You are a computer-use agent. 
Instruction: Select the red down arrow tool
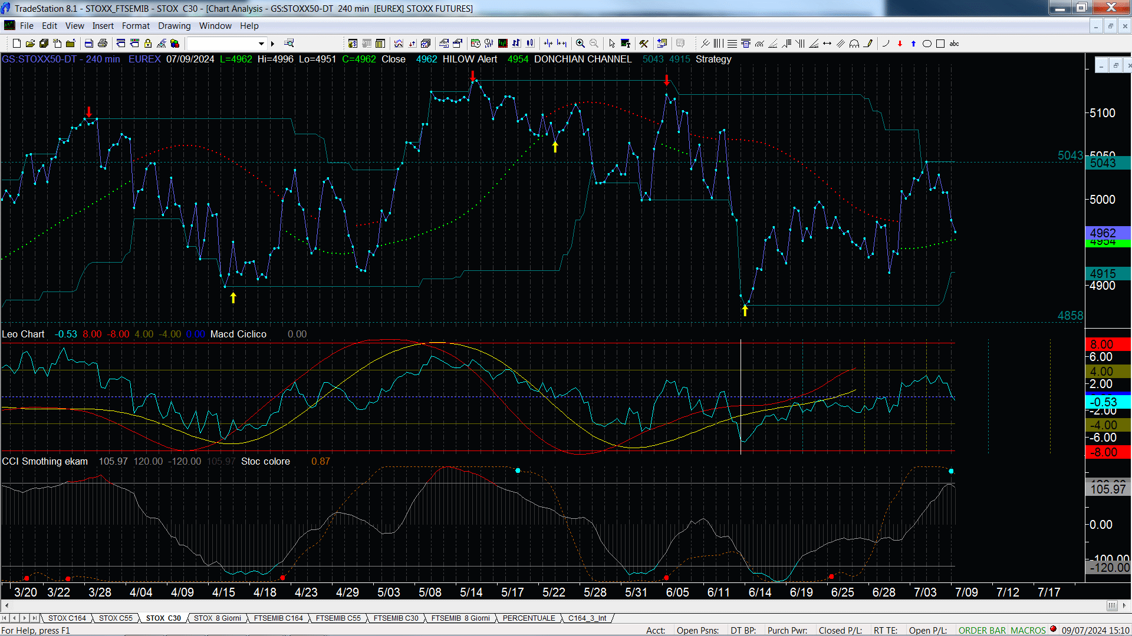(x=900, y=43)
